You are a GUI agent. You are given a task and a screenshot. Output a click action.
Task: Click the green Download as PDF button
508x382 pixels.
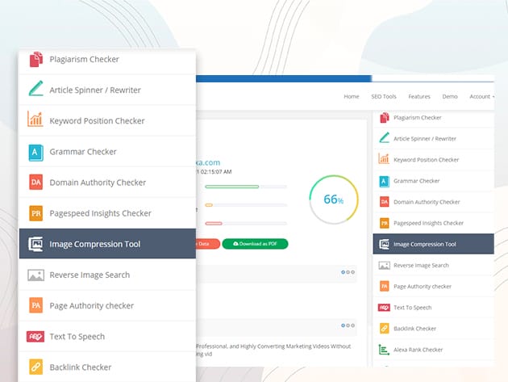click(255, 244)
